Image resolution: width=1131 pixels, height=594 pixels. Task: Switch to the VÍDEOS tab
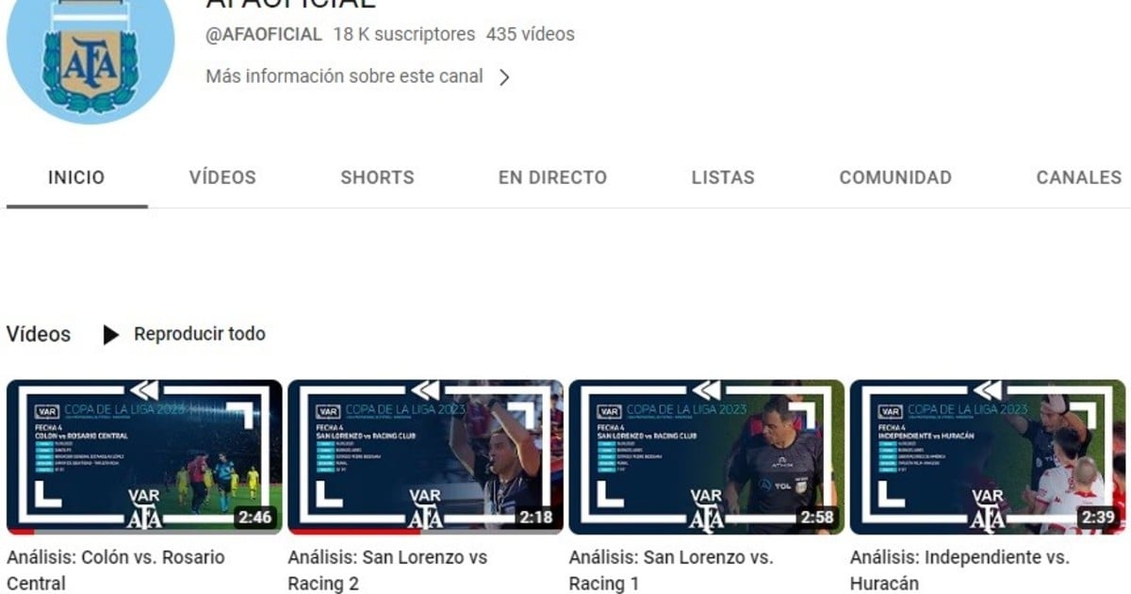pyautogui.click(x=222, y=177)
